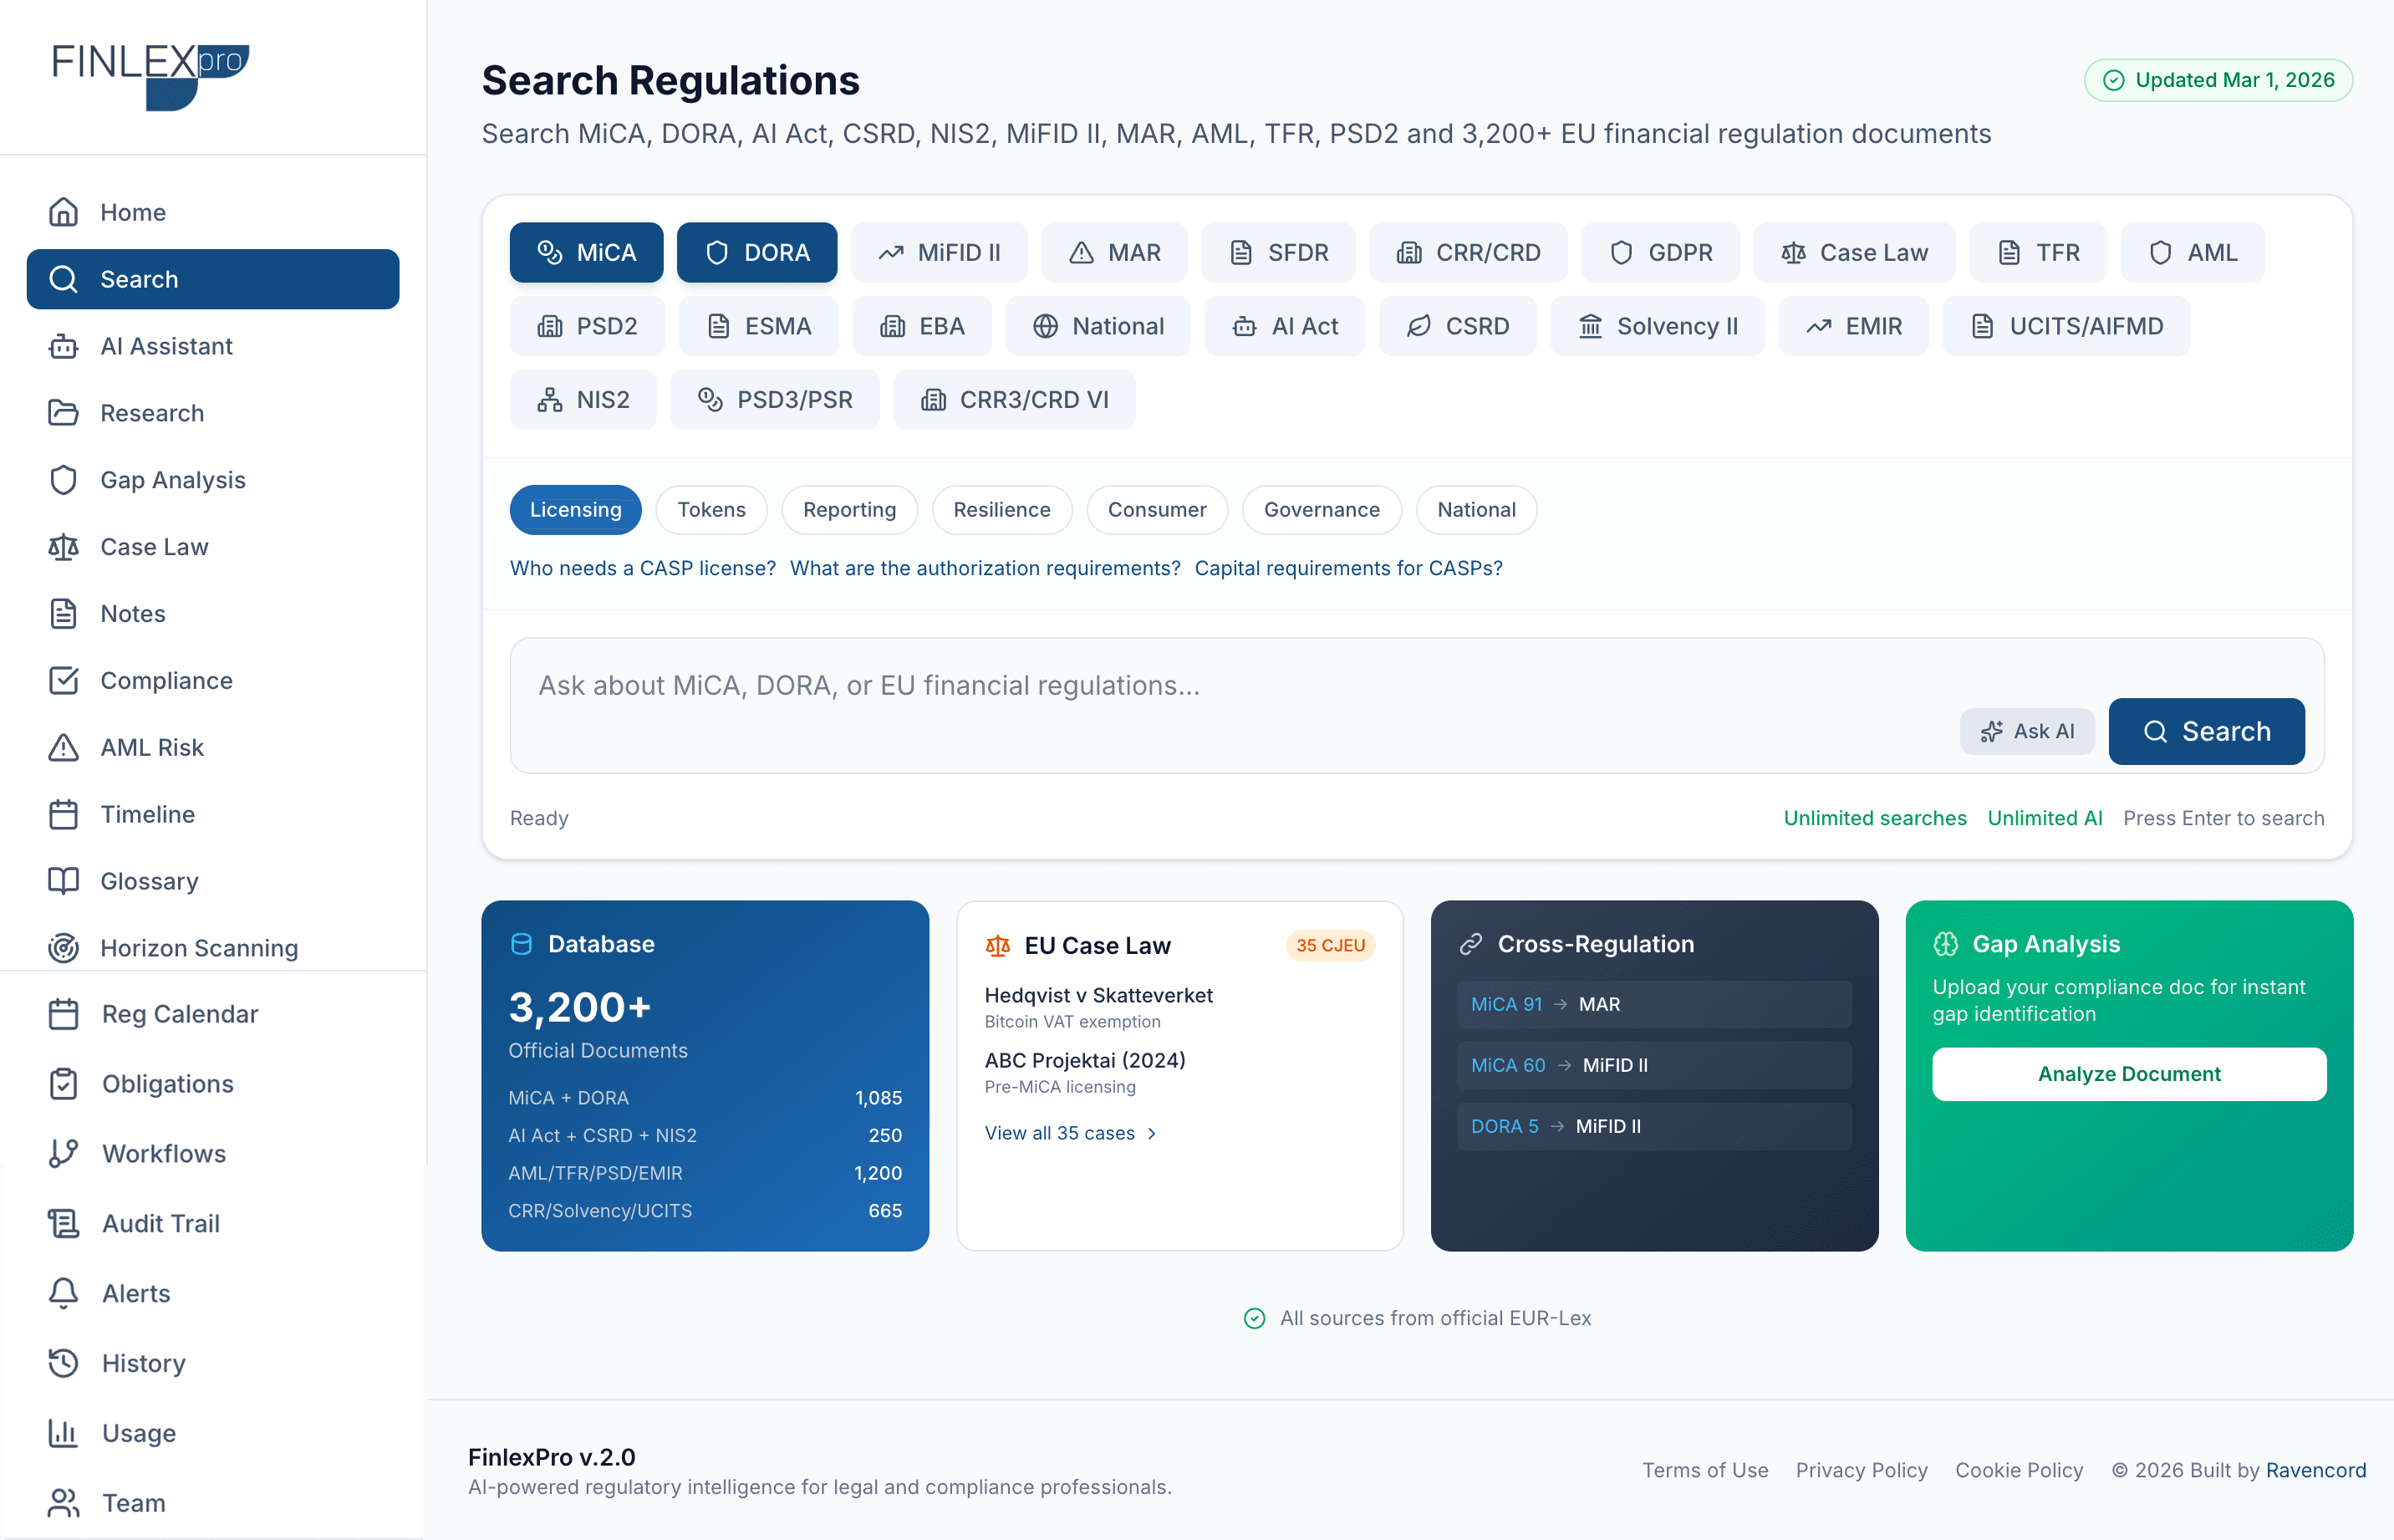2394x1540 pixels.
Task: Open the Alerts bell icon
Action: pyautogui.click(x=63, y=1294)
